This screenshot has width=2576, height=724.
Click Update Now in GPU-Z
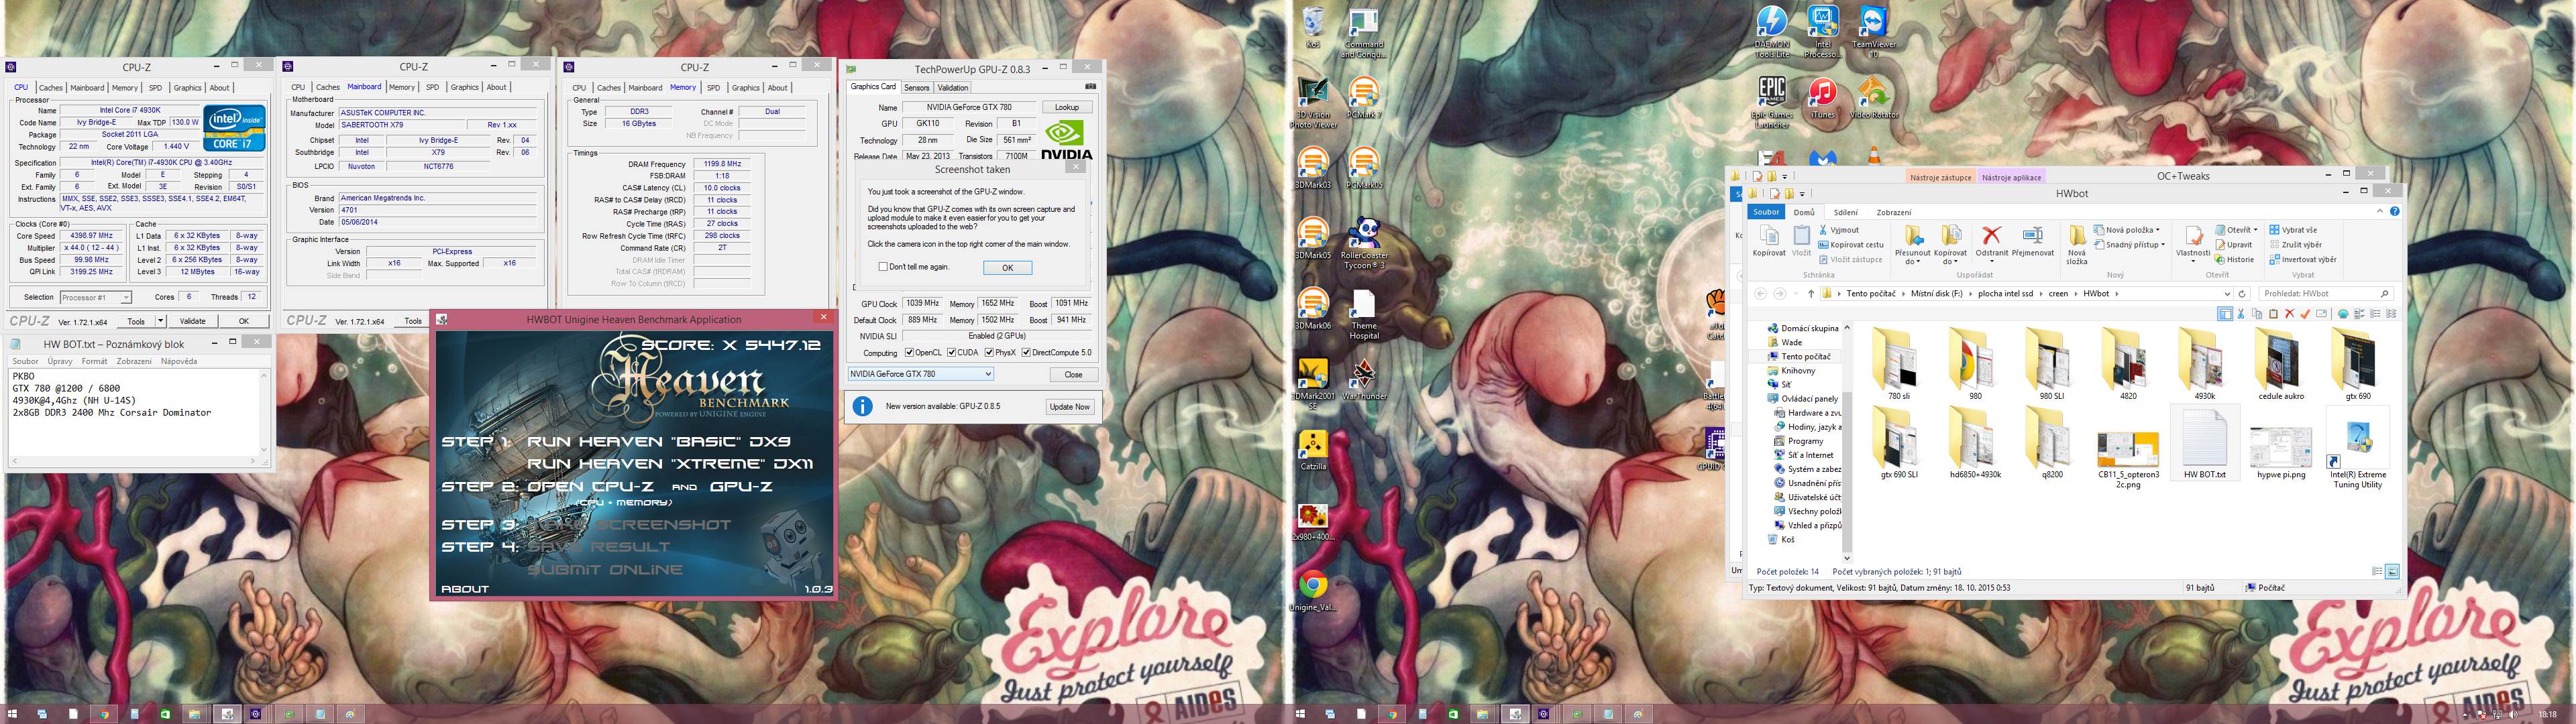point(1069,406)
